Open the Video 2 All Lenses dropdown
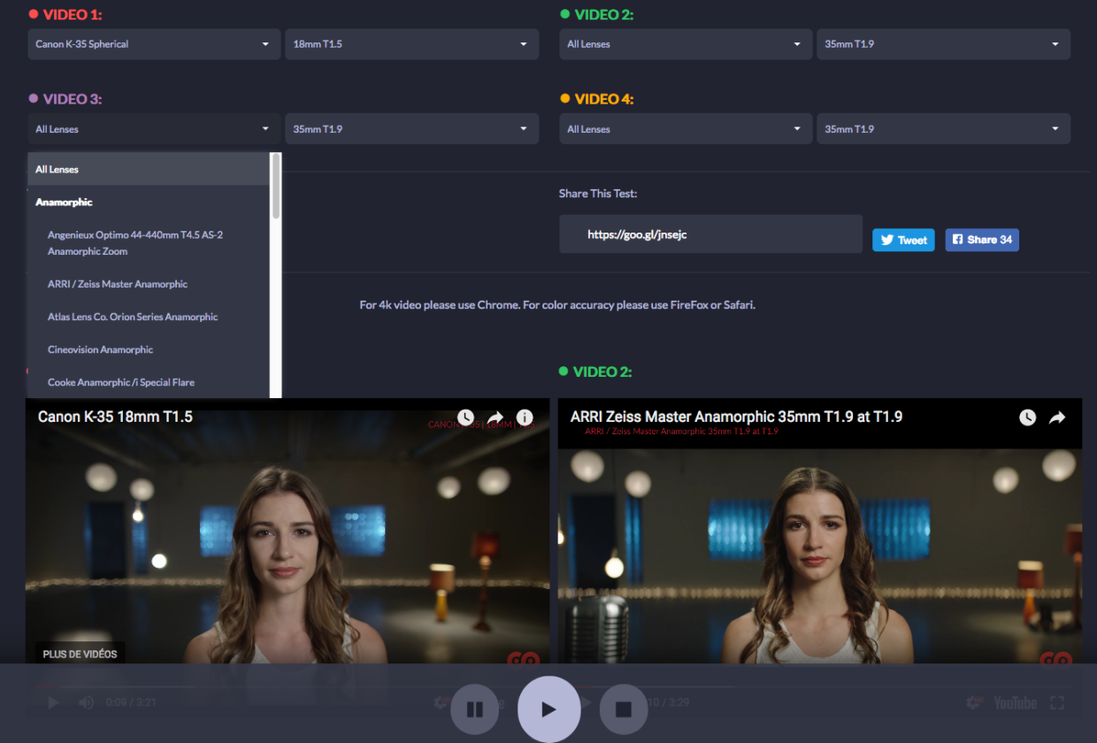 tap(686, 44)
